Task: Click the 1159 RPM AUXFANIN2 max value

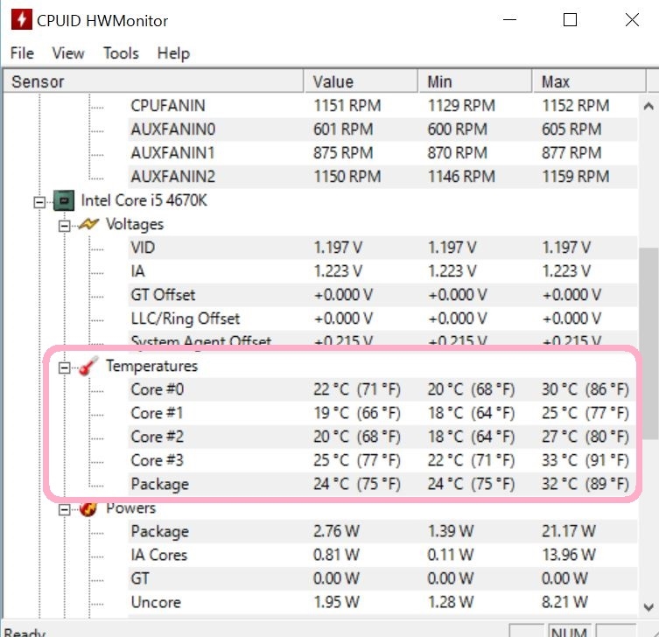Action: tap(575, 177)
